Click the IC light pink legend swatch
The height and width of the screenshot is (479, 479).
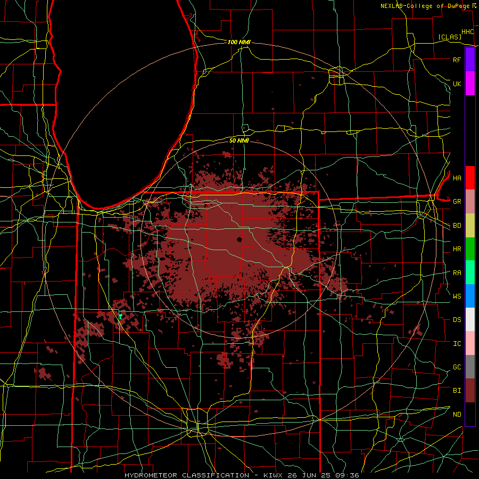tap(470, 343)
